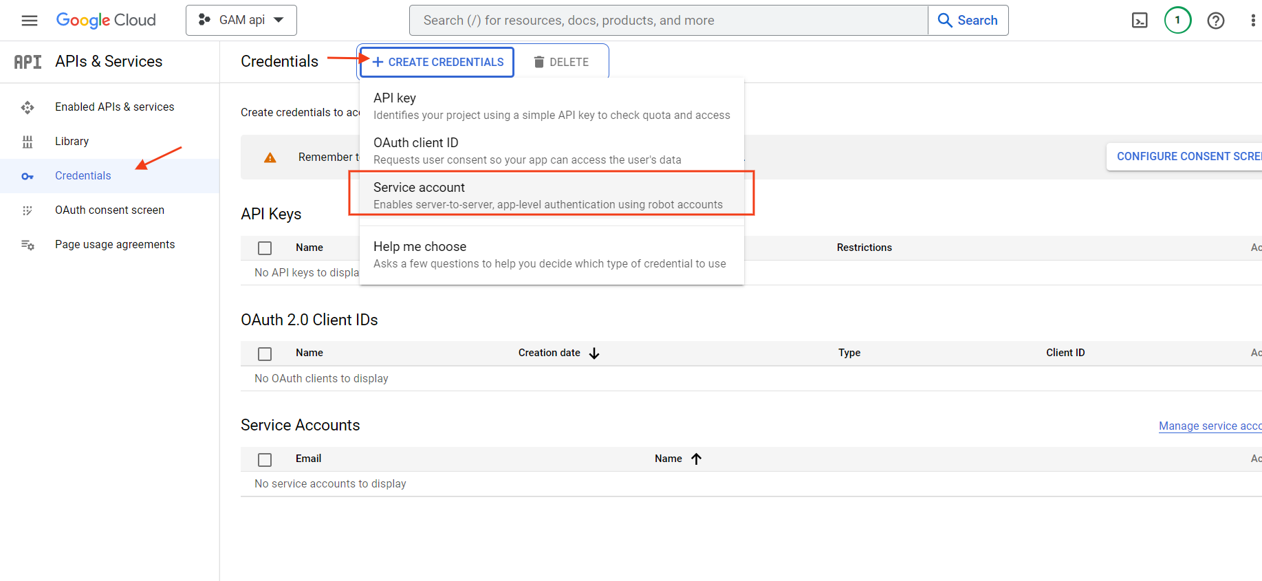This screenshot has height=581, width=1262.
Task: Click the Email column header
Action: click(308, 459)
